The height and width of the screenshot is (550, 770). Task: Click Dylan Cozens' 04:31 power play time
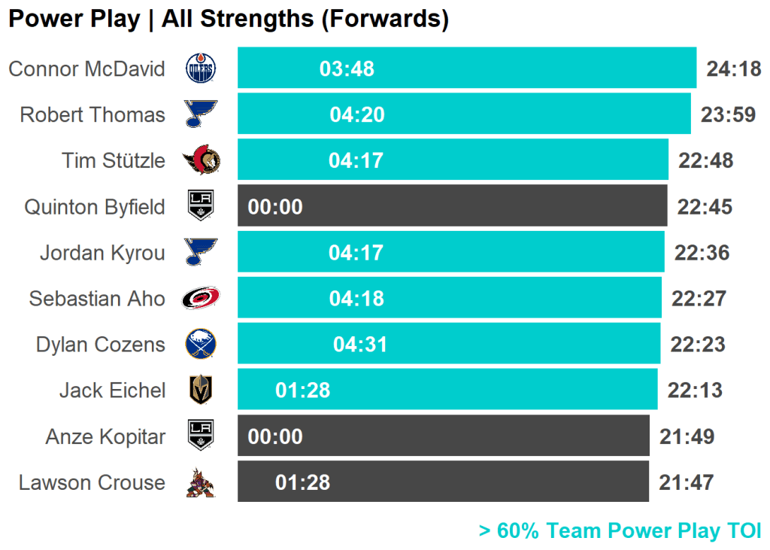[x=360, y=345]
